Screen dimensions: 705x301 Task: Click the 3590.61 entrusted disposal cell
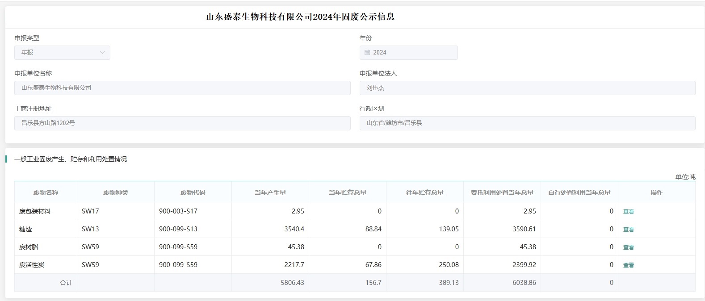pyautogui.click(x=502, y=229)
